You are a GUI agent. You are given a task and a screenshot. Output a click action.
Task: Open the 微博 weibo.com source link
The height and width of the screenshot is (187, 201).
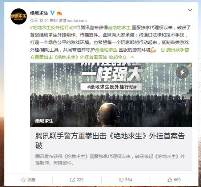click(x=73, y=20)
